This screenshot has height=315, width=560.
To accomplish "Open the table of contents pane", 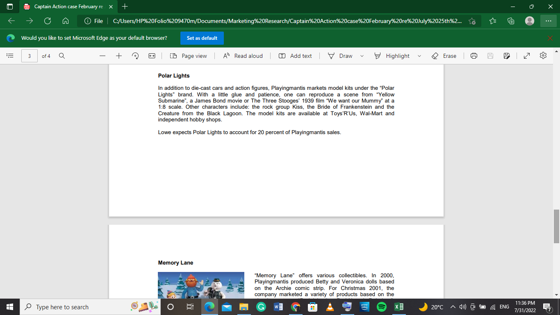I will click(10, 56).
